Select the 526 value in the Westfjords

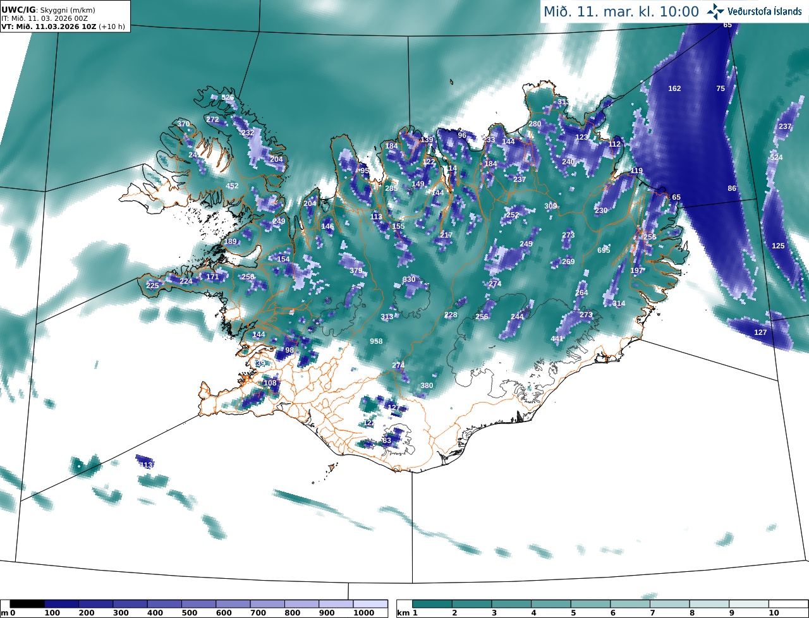228,98
